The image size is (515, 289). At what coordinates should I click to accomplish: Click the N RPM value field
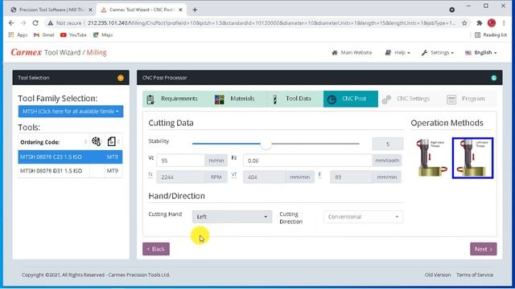(x=180, y=177)
